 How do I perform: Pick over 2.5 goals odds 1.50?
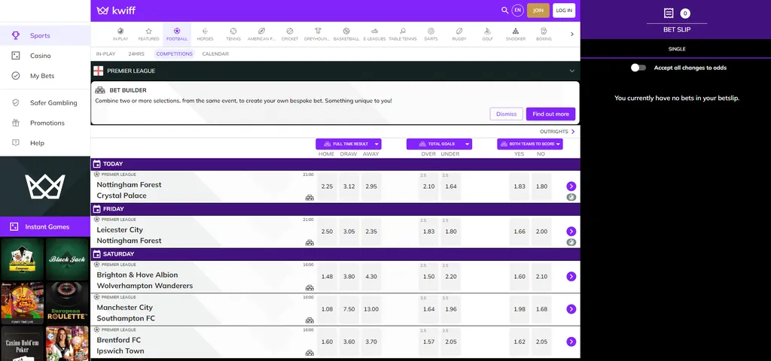pyautogui.click(x=428, y=277)
